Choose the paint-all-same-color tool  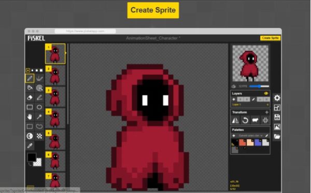[x=39, y=88]
